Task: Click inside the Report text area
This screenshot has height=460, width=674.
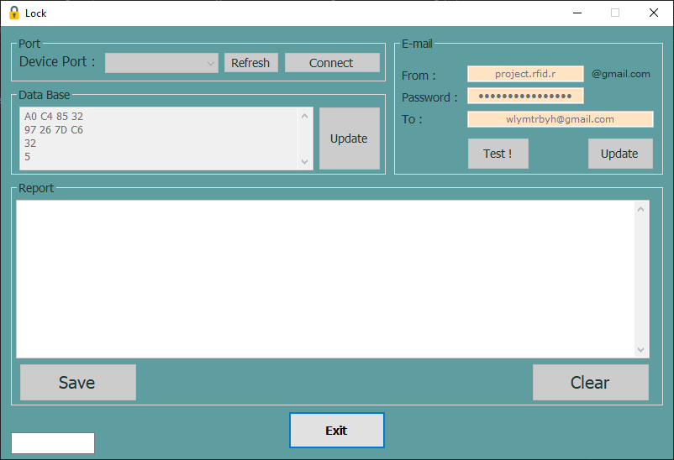Action: (x=326, y=279)
